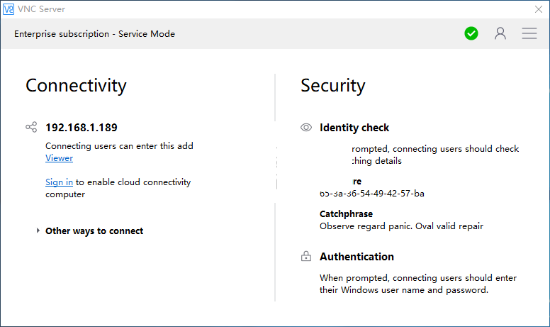Viewport: 550px width, 327px height.
Task: Select the phrase Observe regard panic. Oval valid repair
Action: coord(401,226)
